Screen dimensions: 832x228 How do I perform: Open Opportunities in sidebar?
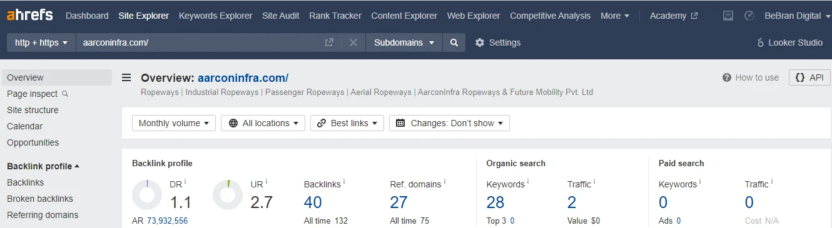[x=33, y=142]
